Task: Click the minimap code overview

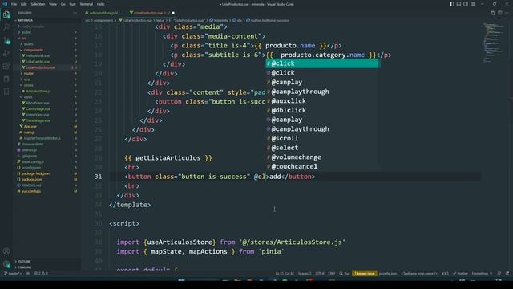Action: point(494,43)
